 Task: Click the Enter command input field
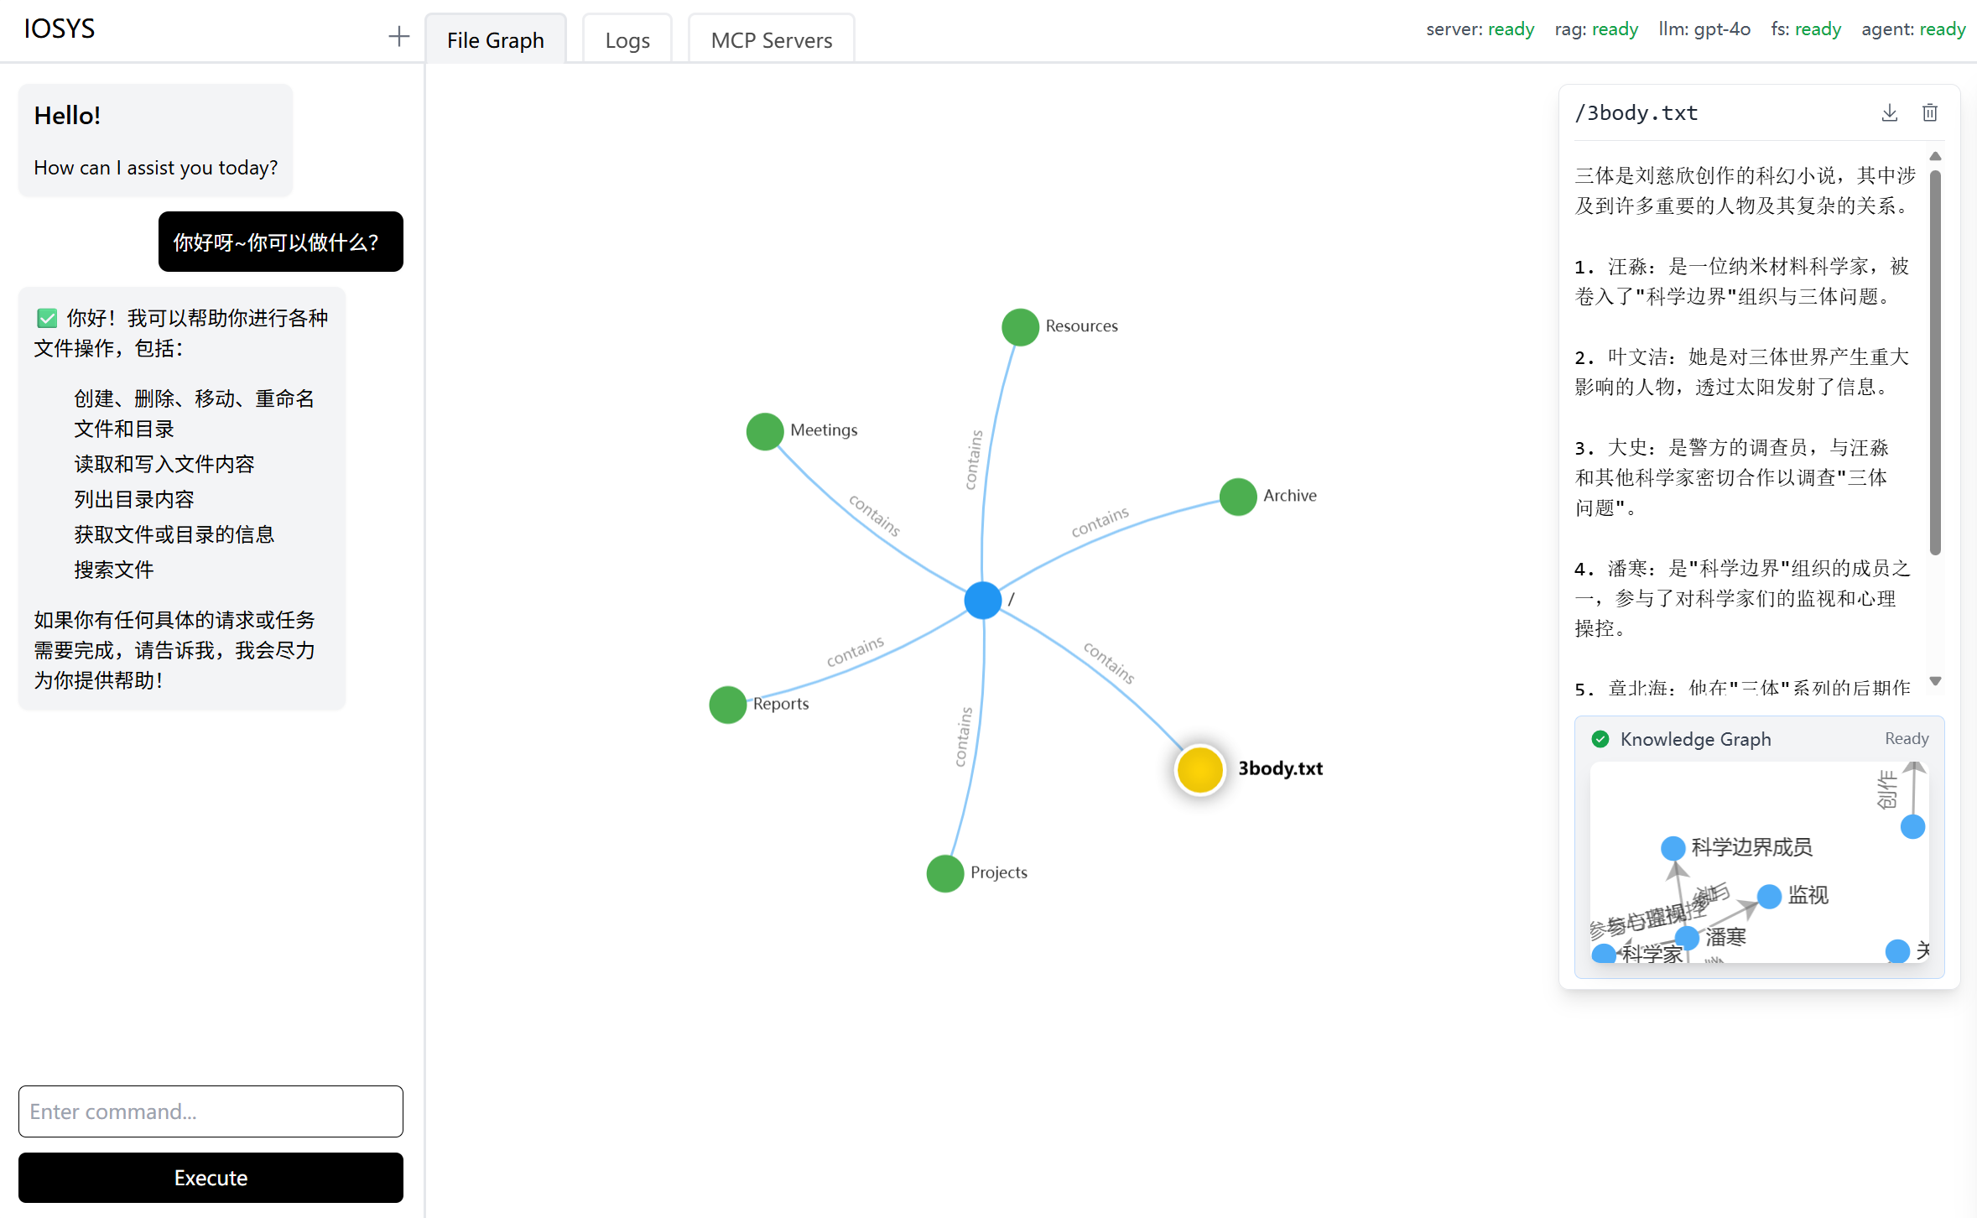[211, 1111]
